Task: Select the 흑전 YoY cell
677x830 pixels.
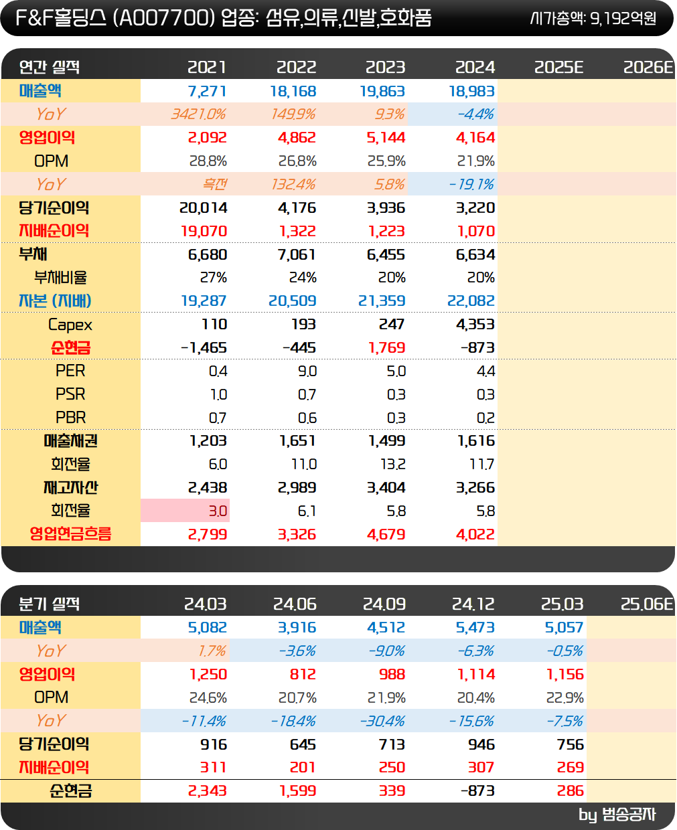Action: coord(215,184)
